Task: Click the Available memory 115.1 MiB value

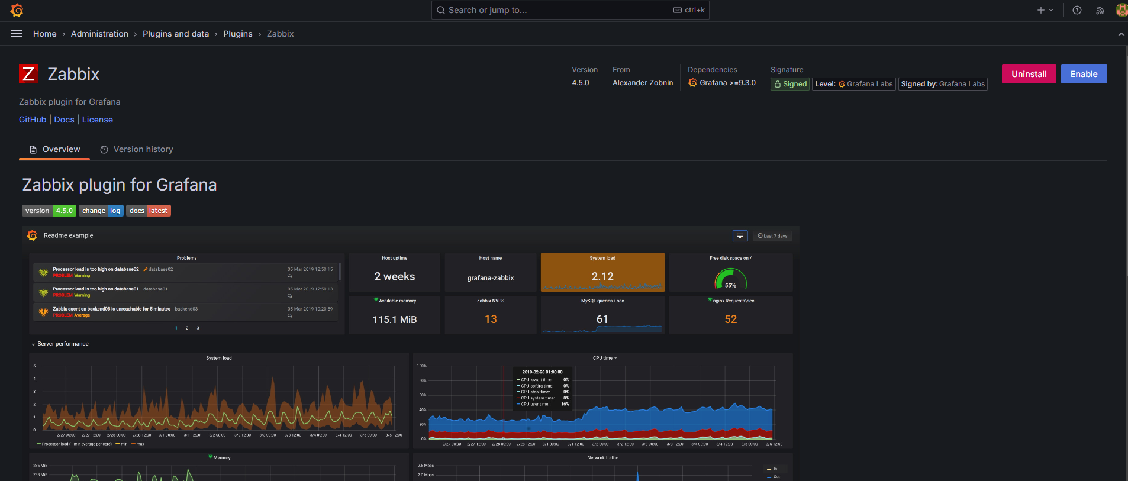Action: (395, 319)
